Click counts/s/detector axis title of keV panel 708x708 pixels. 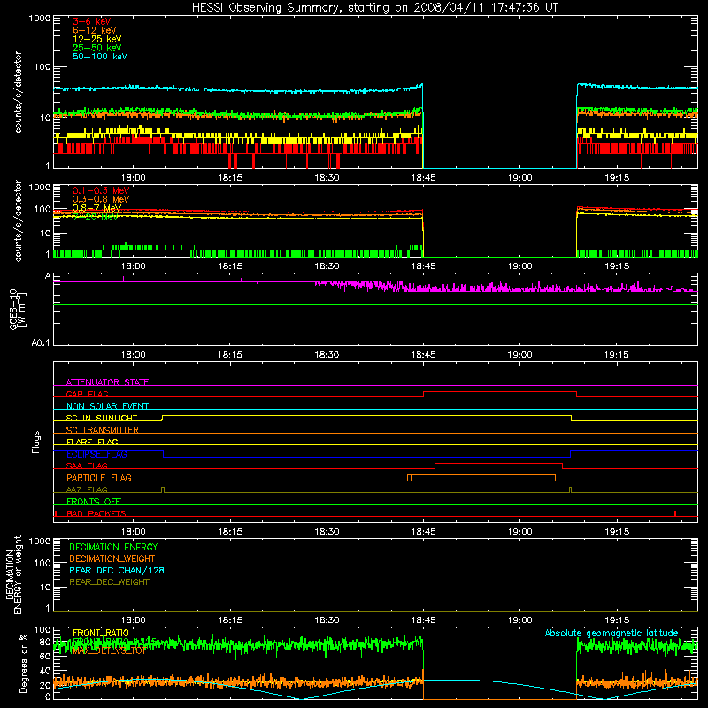(18, 92)
